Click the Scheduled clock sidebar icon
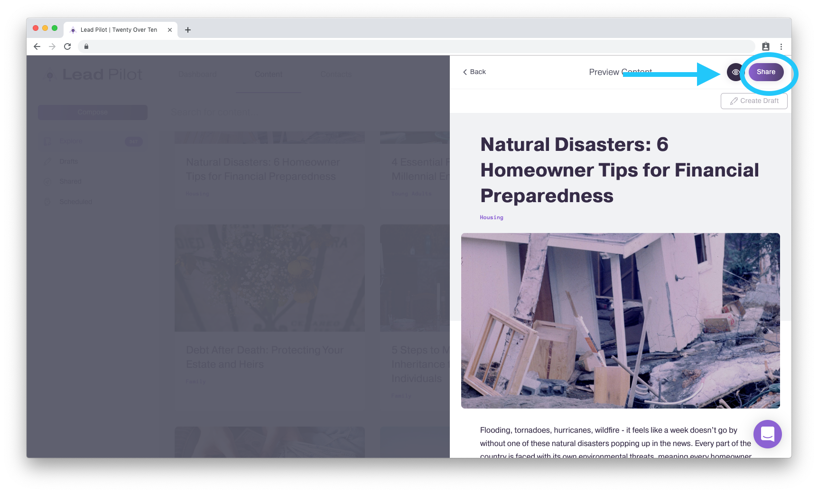Viewport: 818px width, 493px height. [x=47, y=202]
